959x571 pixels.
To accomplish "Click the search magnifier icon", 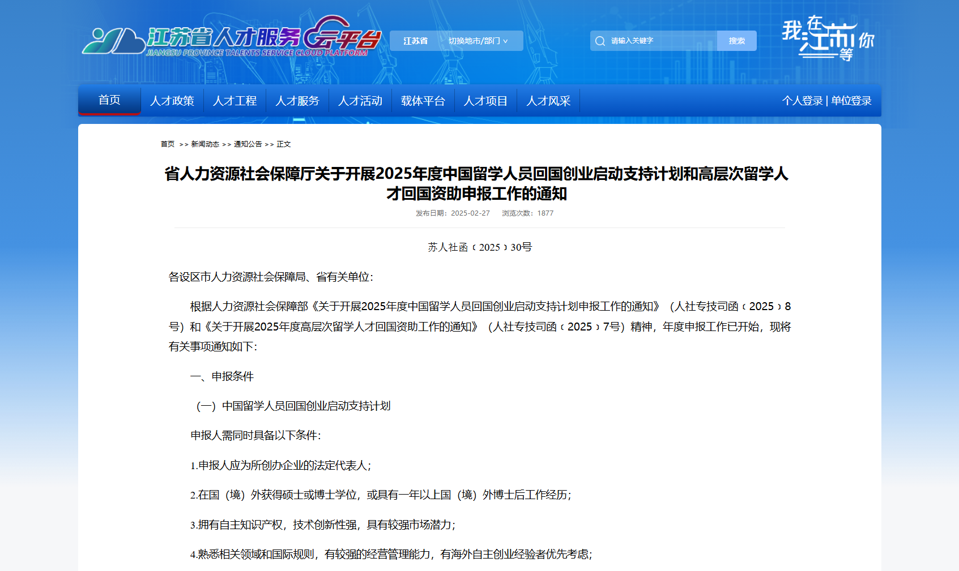I will coord(600,40).
